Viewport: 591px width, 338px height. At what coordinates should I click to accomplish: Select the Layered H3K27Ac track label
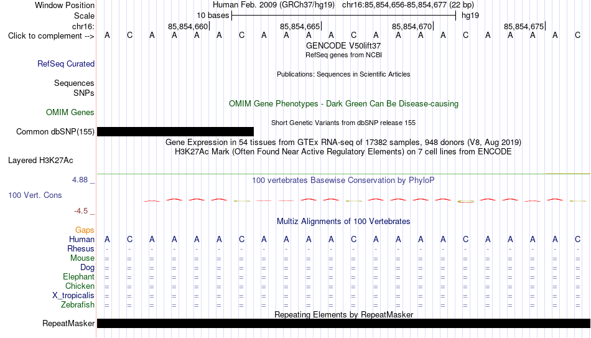(40, 161)
